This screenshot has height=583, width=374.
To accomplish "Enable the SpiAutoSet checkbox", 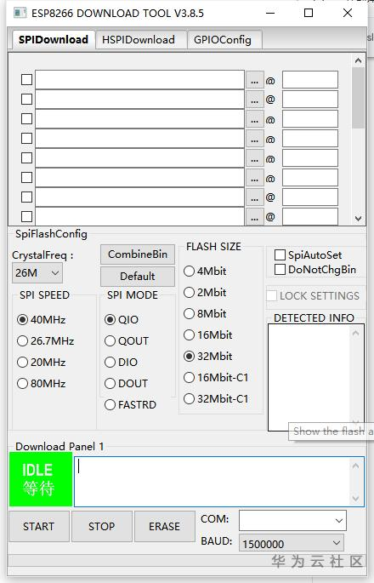I will pos(280,255).
